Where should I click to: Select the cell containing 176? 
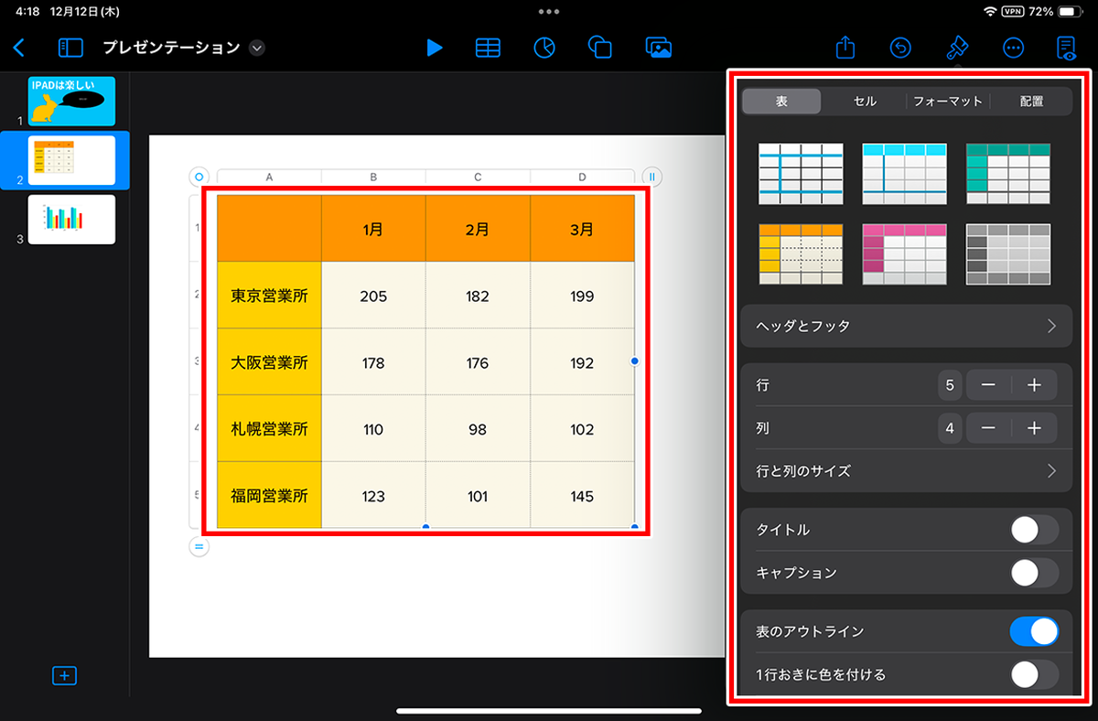pos(478,362)
